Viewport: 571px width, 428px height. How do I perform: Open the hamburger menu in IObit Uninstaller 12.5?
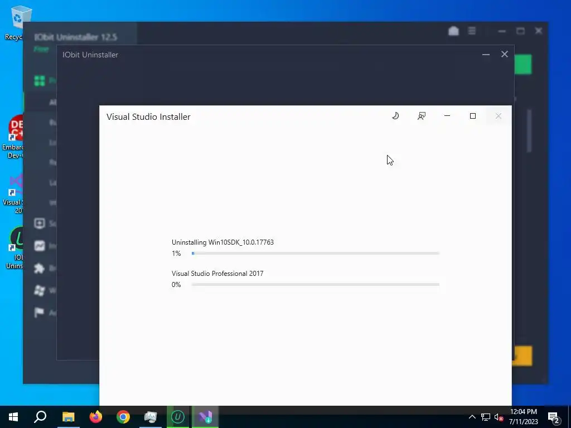click(x=472, y=31)
